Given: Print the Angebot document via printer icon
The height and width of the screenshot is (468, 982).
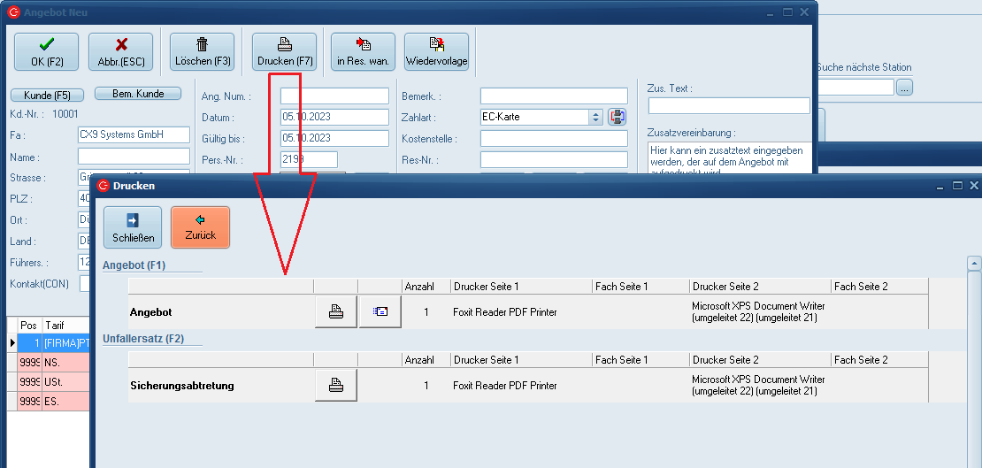Looking at the screenshot, I should pos(336,312).
